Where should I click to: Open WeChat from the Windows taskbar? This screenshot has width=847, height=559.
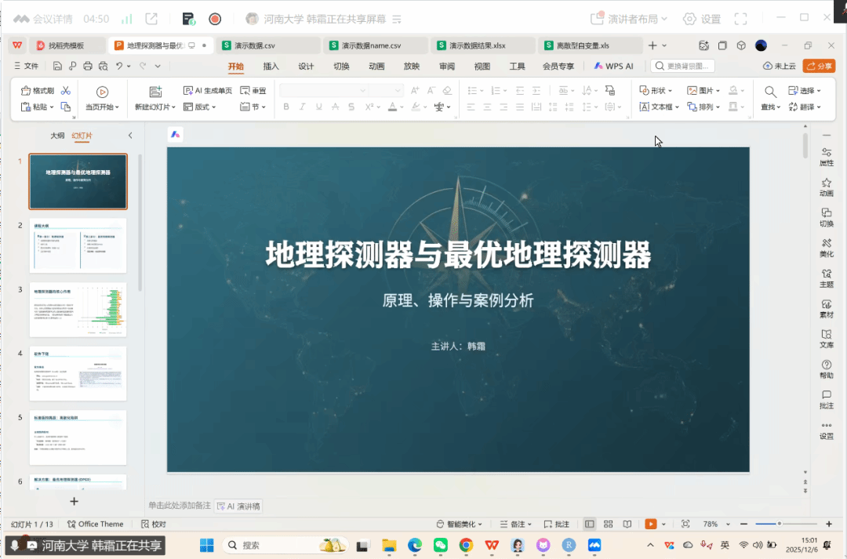coord(440,545)
